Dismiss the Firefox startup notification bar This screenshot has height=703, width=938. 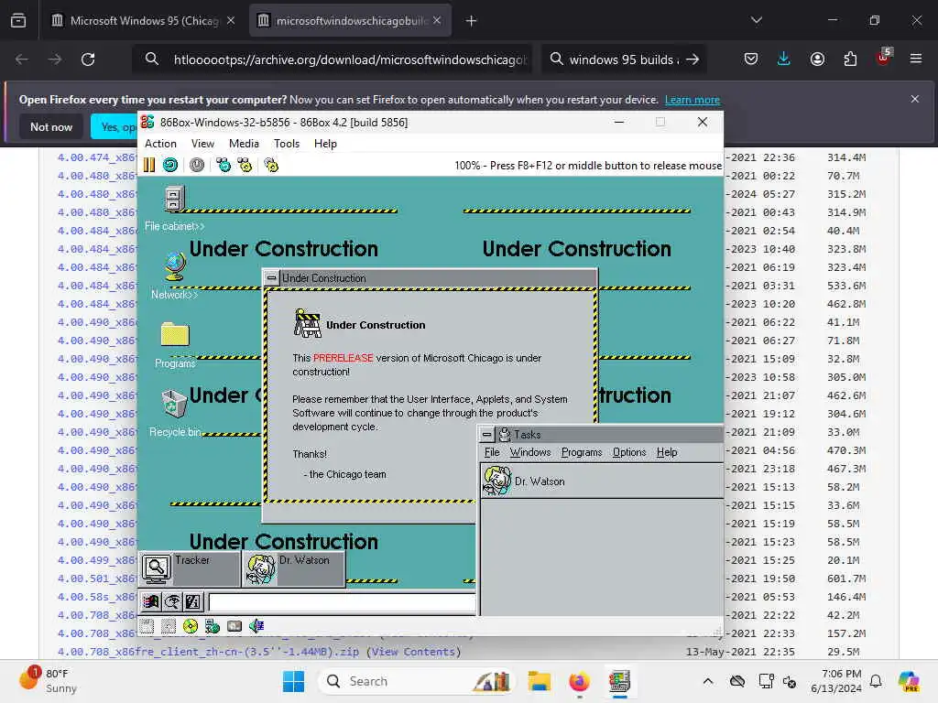(915, 99)
